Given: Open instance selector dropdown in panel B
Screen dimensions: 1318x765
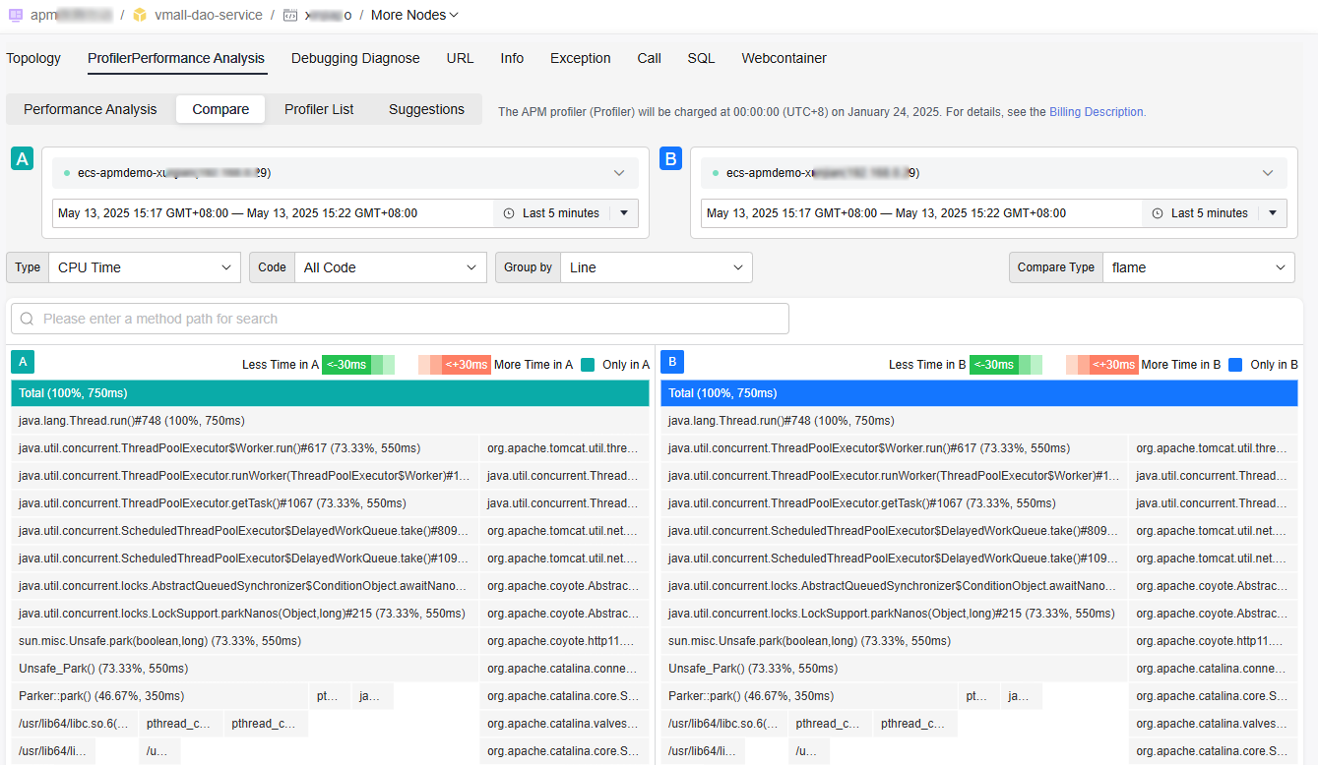Looking at the screenshot, I should 994,173.
